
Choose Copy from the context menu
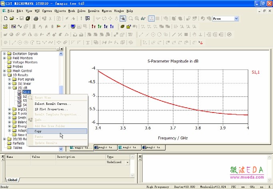coord(38,131)
